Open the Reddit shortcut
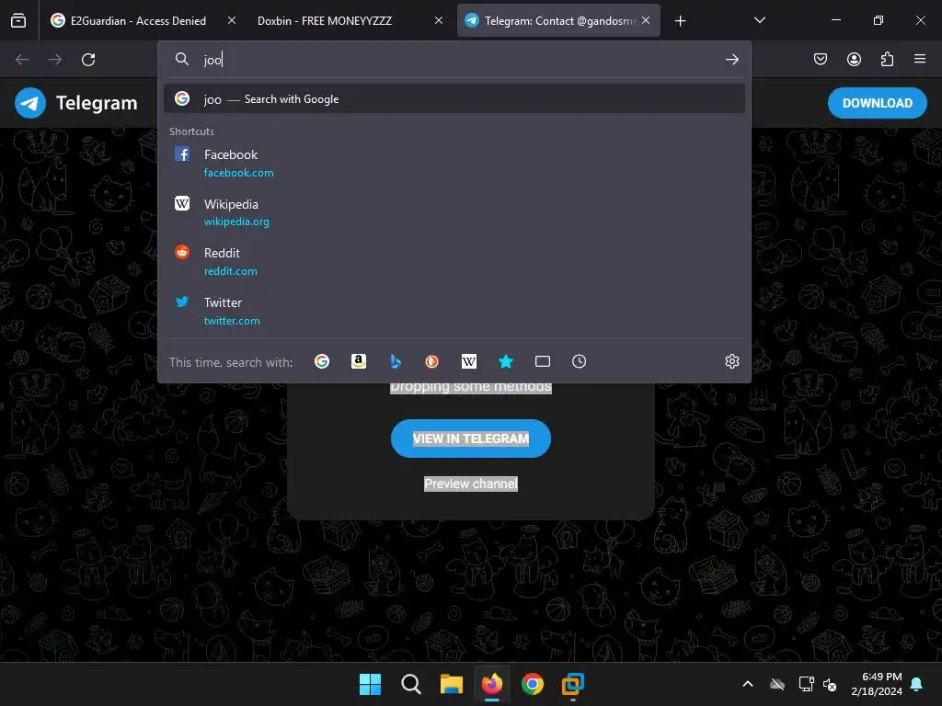 coord(454,261)
